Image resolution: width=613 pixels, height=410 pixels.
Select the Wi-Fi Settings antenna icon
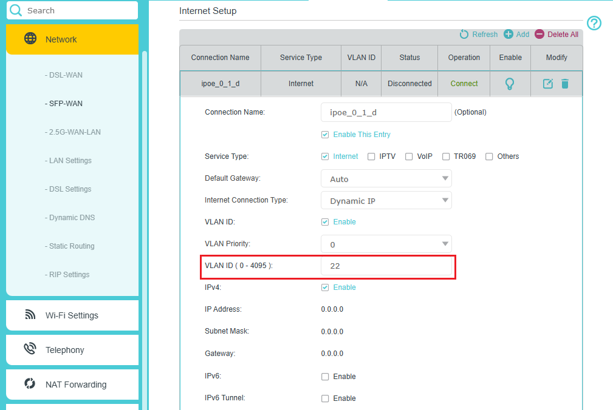29,315
